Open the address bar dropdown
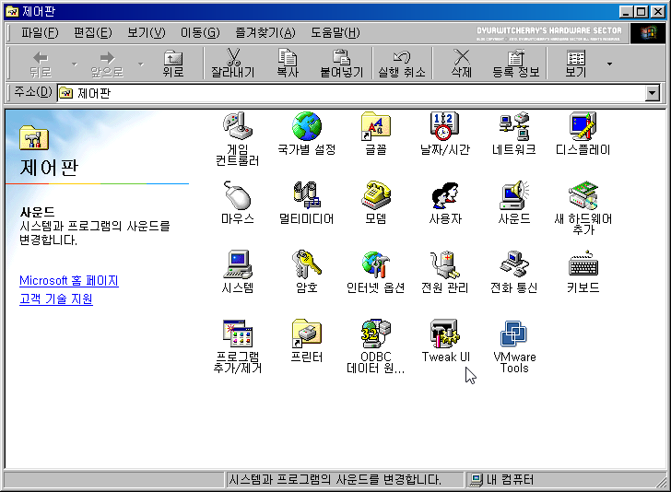This screenshot has width=671, height=492. pos(653,93)
